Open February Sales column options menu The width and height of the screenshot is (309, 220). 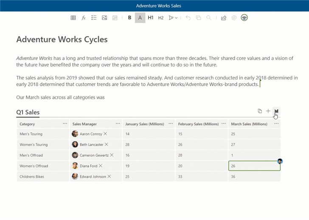(223, 124)
